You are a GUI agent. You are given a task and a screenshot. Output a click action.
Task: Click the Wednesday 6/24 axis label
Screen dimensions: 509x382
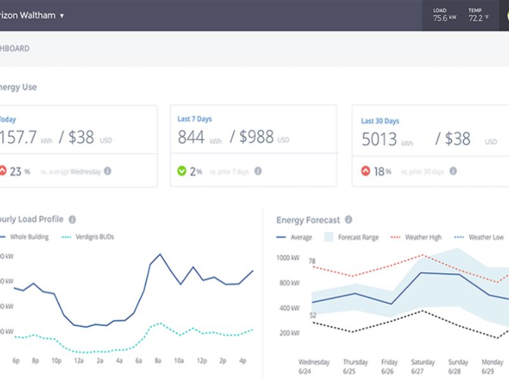click(x=314, y=367)
